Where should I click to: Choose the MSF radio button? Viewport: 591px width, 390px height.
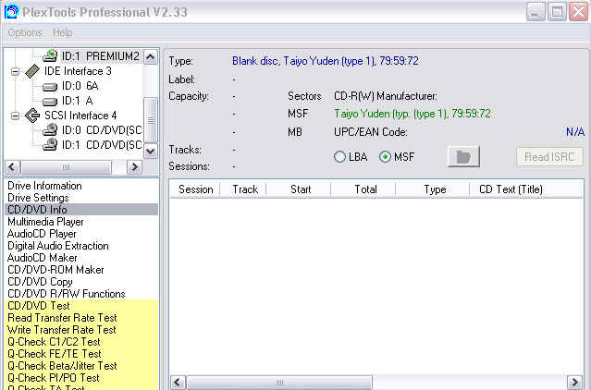(x=385, y=156)
